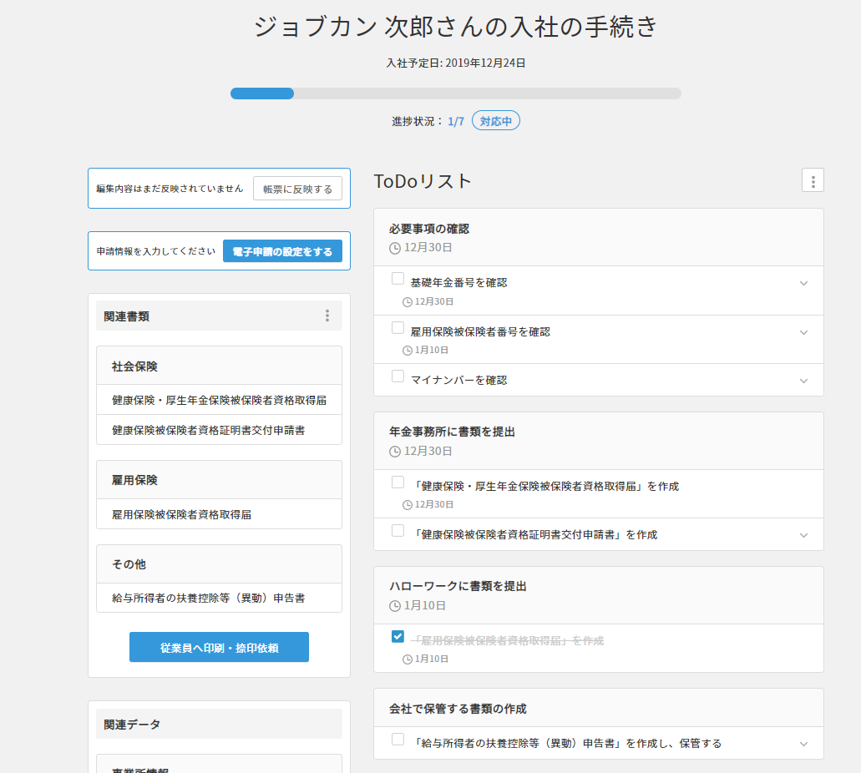Click the 社会保険 category header
861x773 pixels.
(219, 366)
